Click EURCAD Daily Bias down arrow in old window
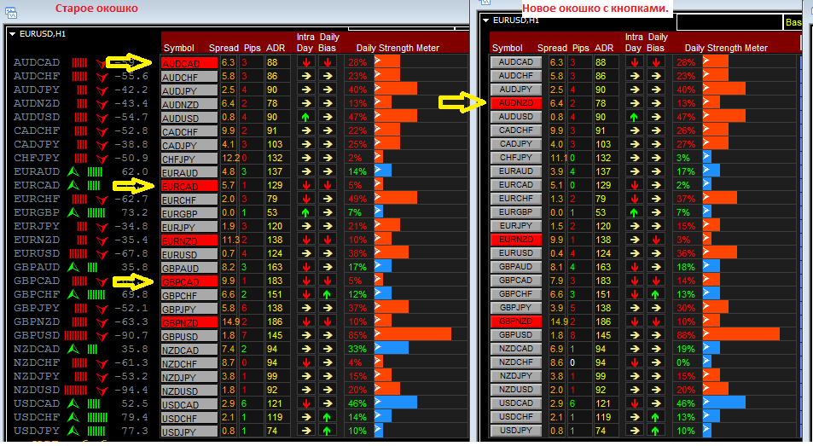This screenshot has height=446, width=813. (x=328, y=185)
